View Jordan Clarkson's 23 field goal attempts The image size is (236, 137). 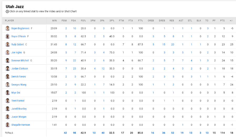click(74, 68)
